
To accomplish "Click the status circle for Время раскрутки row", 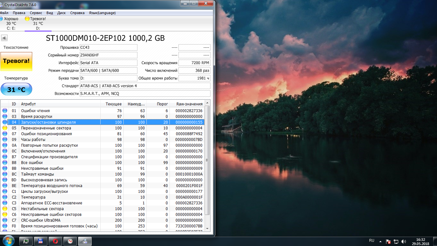I will tap(5, 117).
